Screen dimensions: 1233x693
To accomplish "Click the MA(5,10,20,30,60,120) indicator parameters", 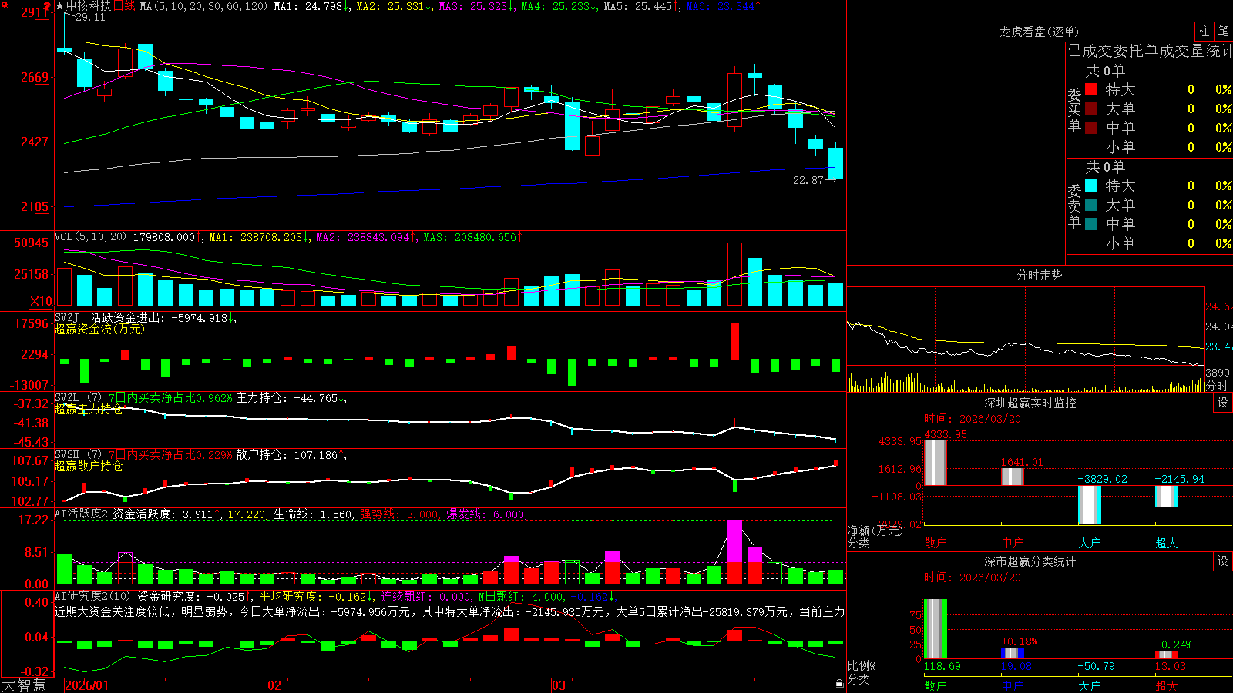I will [203, 6].
